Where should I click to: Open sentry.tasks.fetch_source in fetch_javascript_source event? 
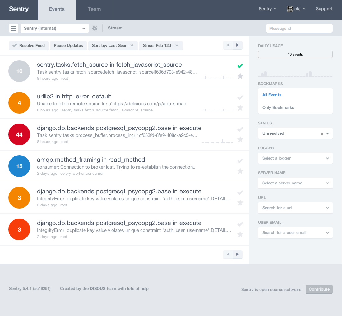click(x=109, y=65)
